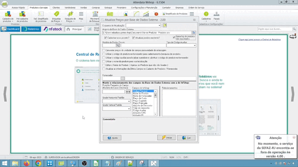Select Nome do Produto in Campos list
Viewport: 298px width, 167px height.
141,93
